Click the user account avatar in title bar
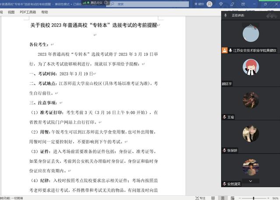Screen dimensions: 280x200 pos(209,4)
